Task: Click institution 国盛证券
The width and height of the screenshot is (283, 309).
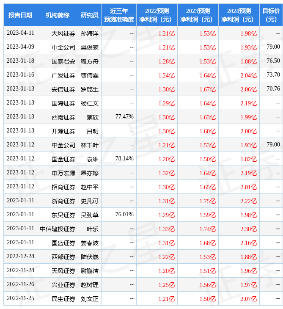Action: (x=63, y=243)
